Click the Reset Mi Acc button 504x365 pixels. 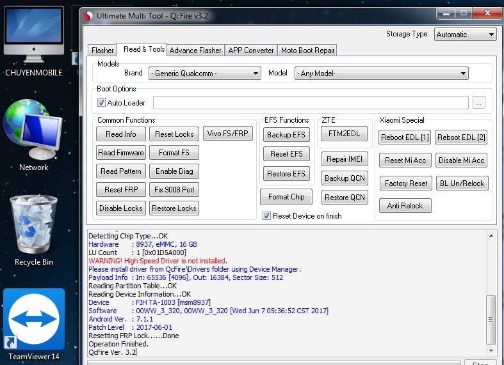click(405, 160)
